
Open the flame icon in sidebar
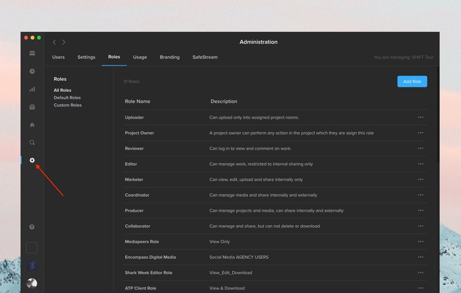[x=32, y=125]
